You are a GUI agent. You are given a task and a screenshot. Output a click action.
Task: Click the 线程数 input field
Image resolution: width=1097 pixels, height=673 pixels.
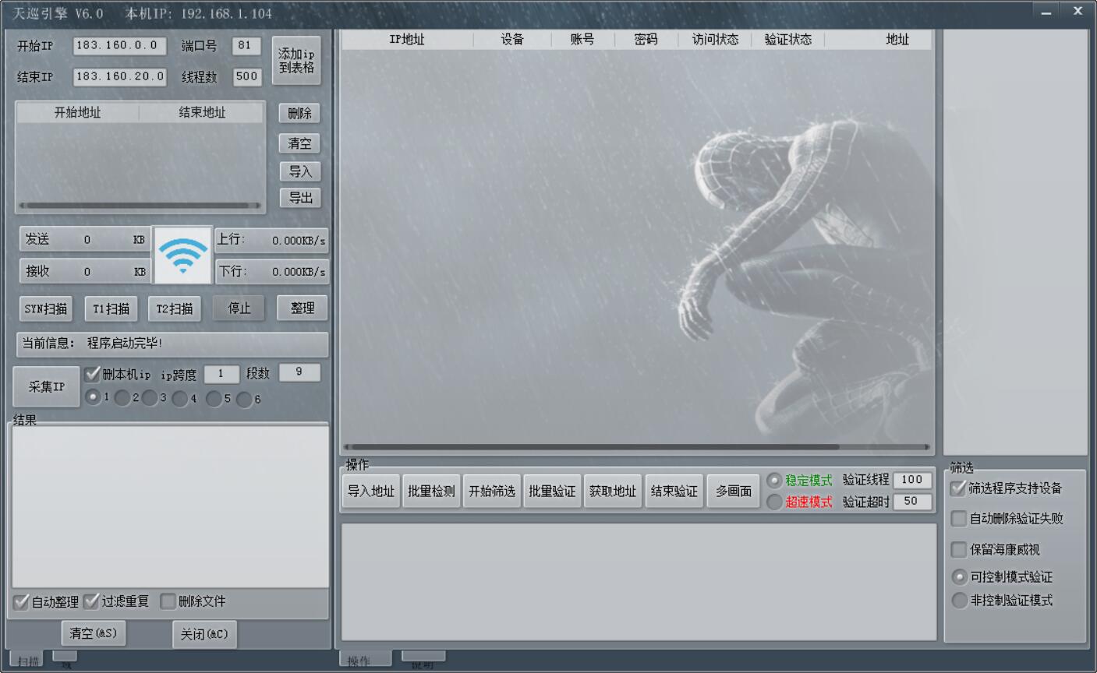[x=246, y=76]
